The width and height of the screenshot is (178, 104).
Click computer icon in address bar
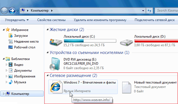point(23,11)
